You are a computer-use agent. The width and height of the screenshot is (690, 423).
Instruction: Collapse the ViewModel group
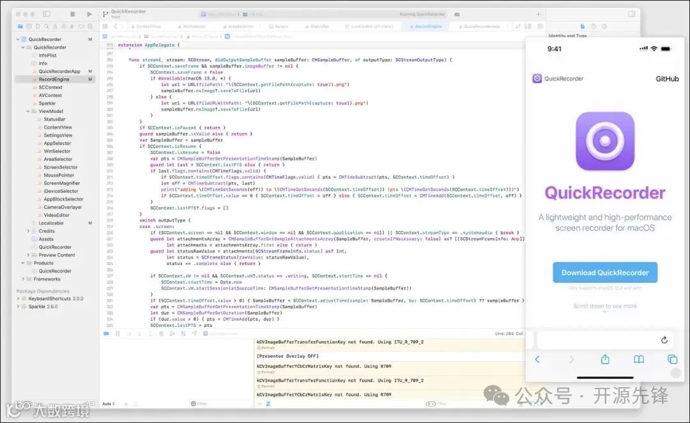point(28,111)
